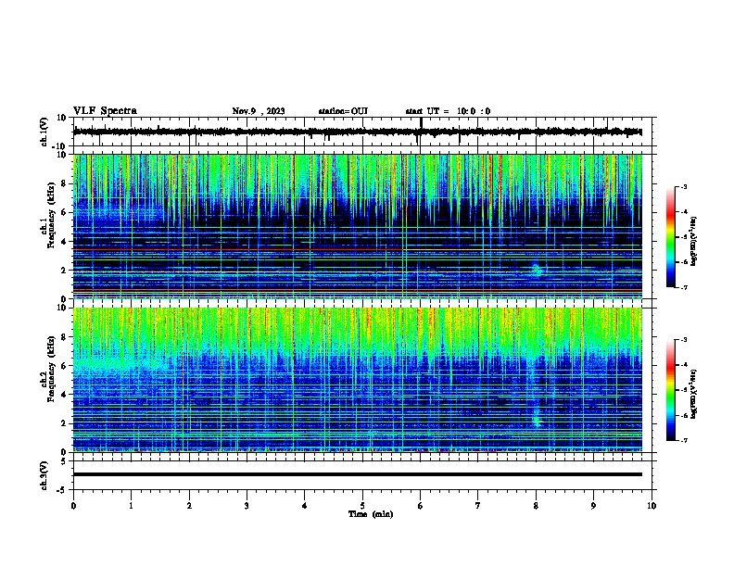Click the '-6' label on the ch.2 colorbar

point(683,415)
